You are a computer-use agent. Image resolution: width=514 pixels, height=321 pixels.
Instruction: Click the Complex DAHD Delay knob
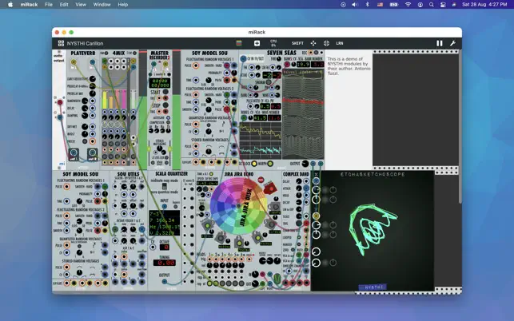click(299, 181)
